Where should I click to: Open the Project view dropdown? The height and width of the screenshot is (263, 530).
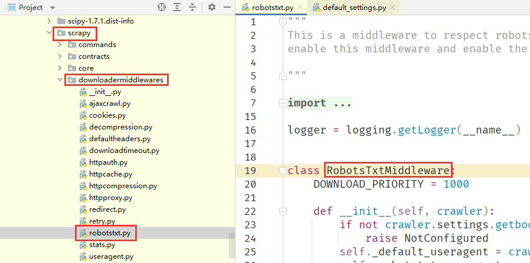tap(52, 8)
